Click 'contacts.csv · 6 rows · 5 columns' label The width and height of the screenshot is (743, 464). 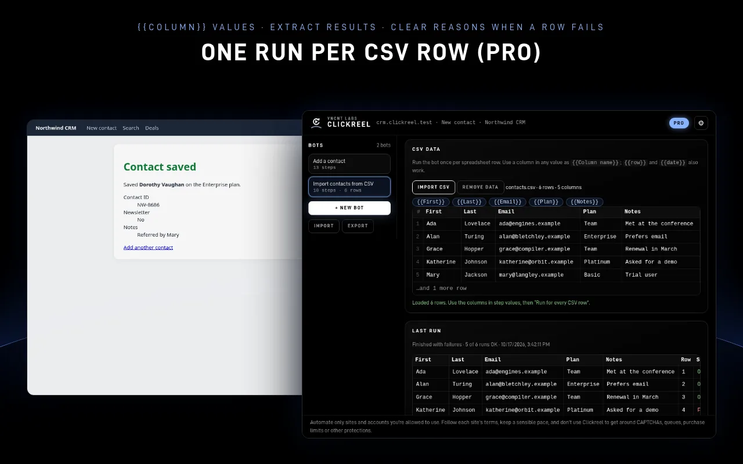pyautogui.click(x=543, y=187)
